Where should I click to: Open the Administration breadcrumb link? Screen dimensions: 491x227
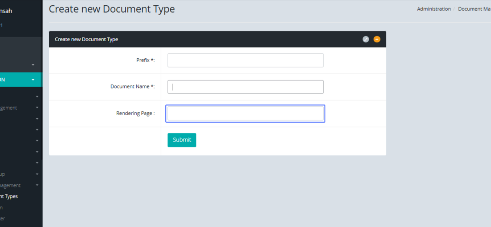tap(434, 9)
